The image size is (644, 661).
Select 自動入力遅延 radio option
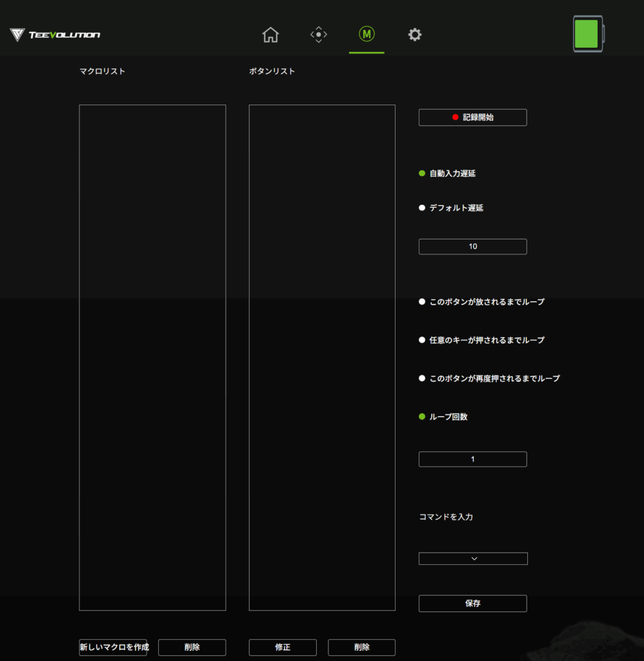[x=422, y=174]
